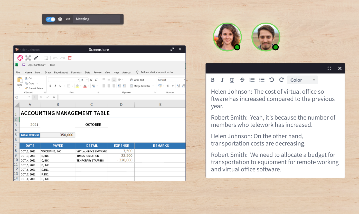Toggle italic formatting in notes editor
This screenshot has height=214, width=359.
click(222, 80)
